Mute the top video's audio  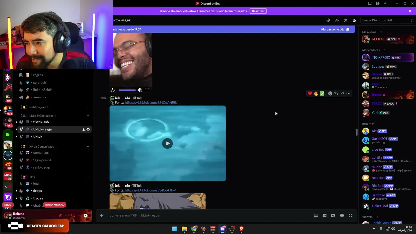point(140,90)
